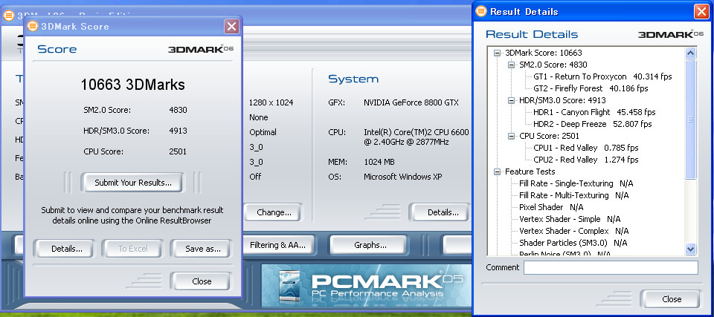Select HDR1 - Canyon Flight row
Image resolution: width=714 pixels, height=317 pixels.
click(594, 112)
